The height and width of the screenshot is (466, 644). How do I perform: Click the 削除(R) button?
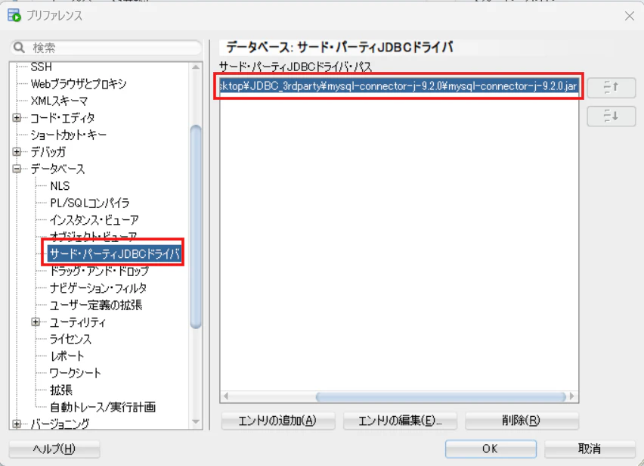(x=522, y=421)
